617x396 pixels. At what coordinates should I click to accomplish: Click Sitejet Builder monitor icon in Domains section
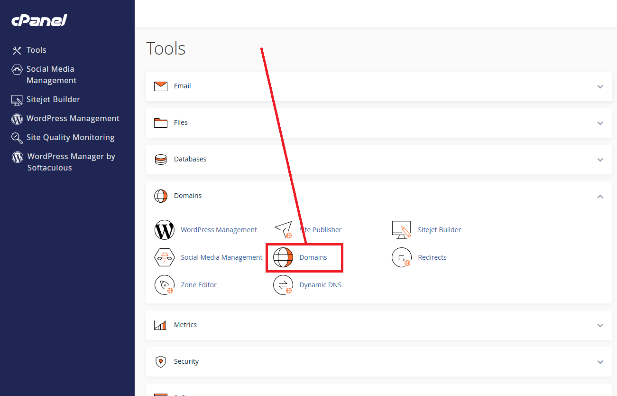[x=402, y=230]
